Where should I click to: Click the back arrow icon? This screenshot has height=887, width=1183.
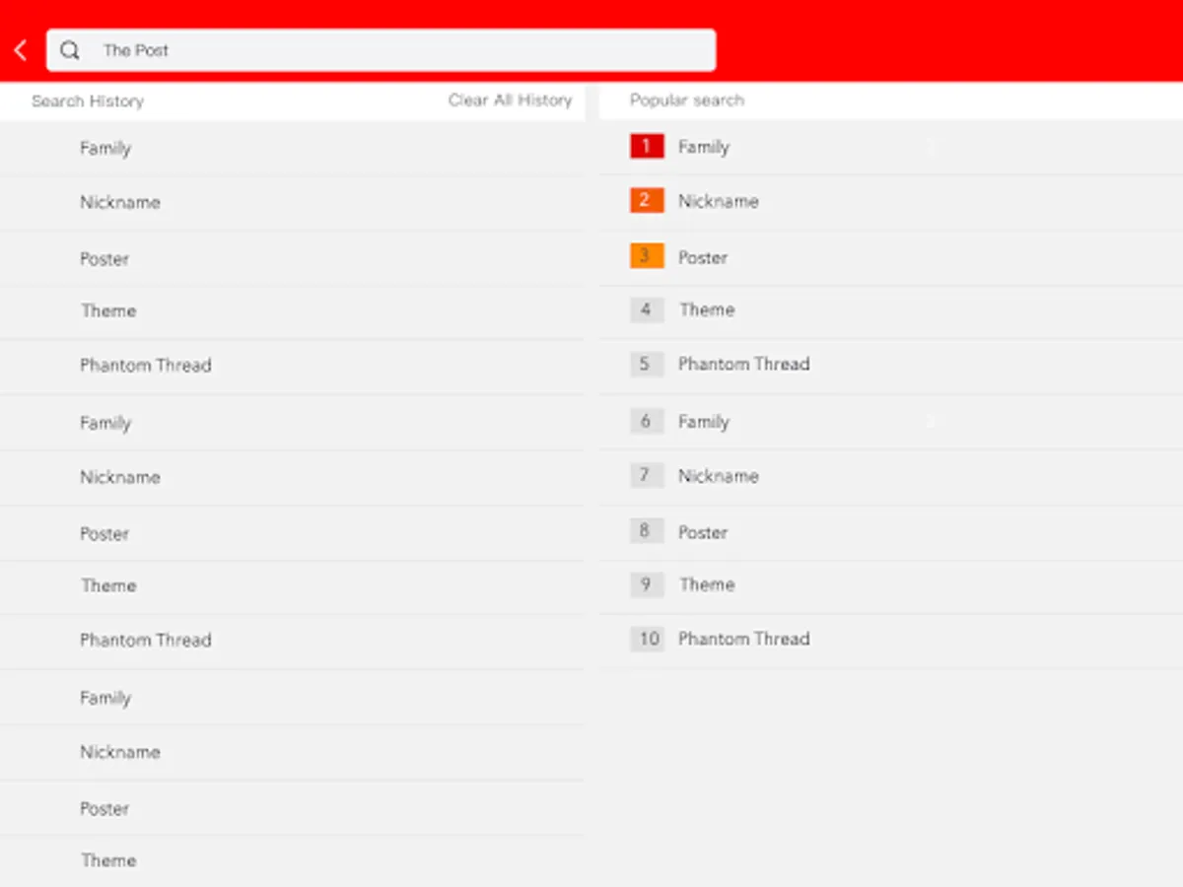(20, 49)
